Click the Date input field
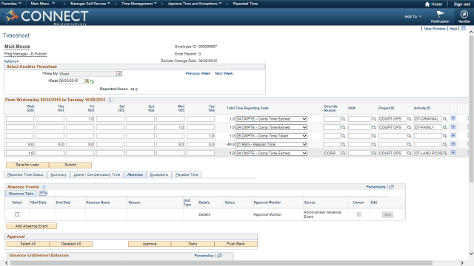The width and height of the screenshot is (474, 266). [71, 81]
